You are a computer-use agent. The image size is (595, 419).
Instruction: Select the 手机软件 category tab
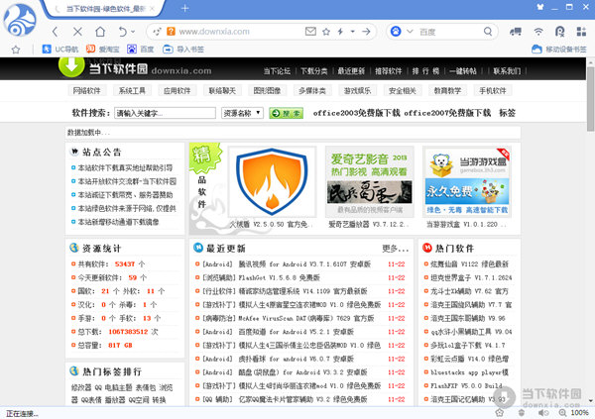493,90
